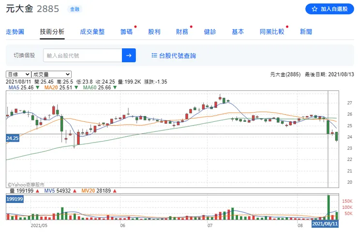Screen dimensions: 358x232
Task: Click the 199199 volume label
Action: 15,199
